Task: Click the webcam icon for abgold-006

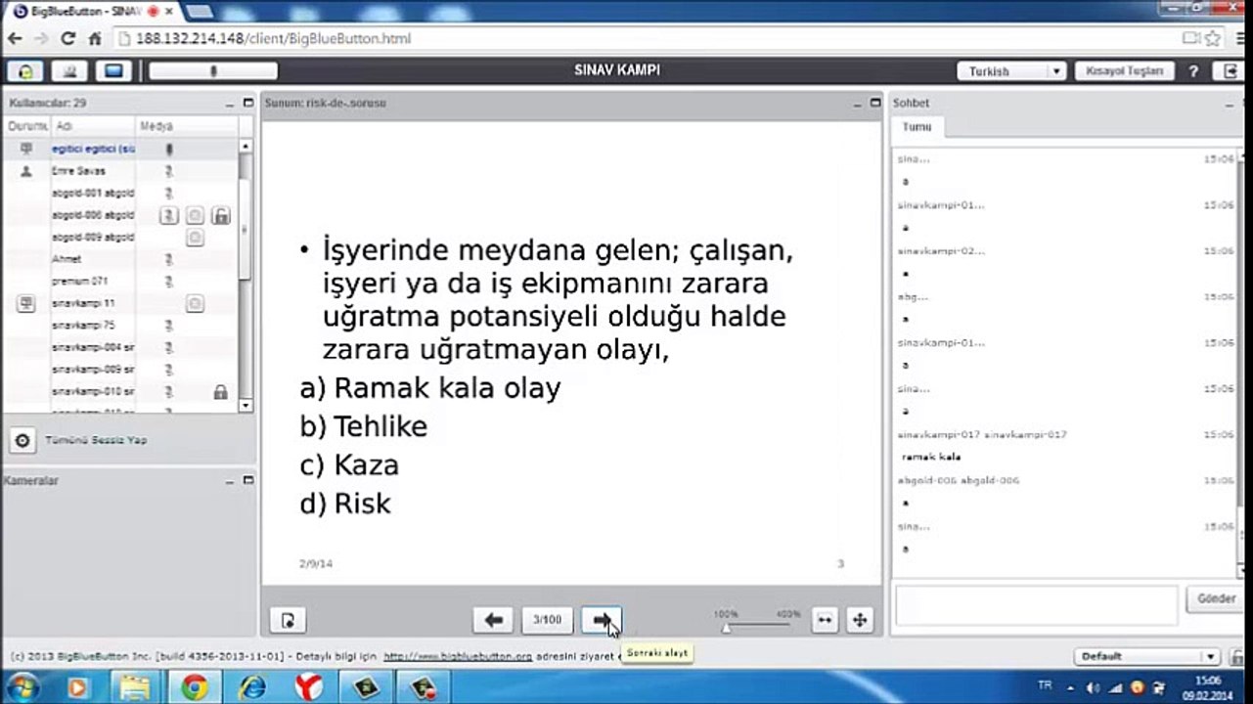Action: (195, 215)
